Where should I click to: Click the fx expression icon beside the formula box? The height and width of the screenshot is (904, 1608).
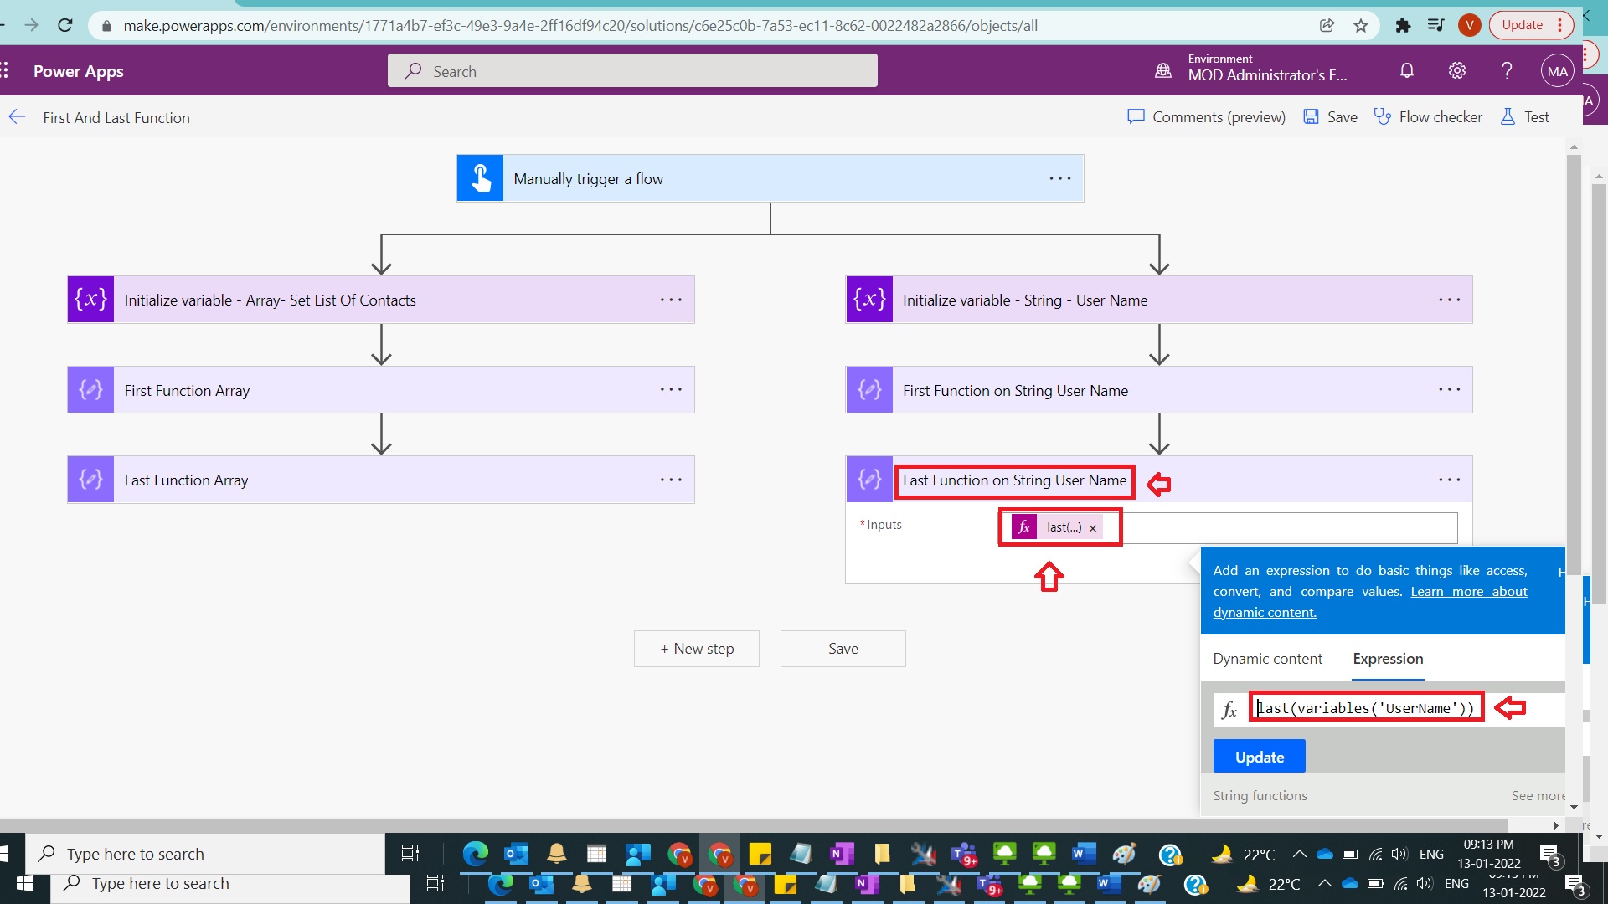click(1230, 708)
